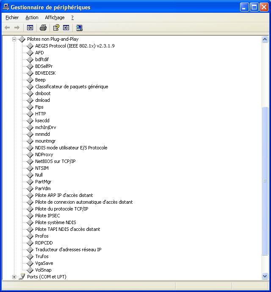Click the Pilotes non Plug-and-Play category icon
The image size is (271, 292).
point(22,39)
